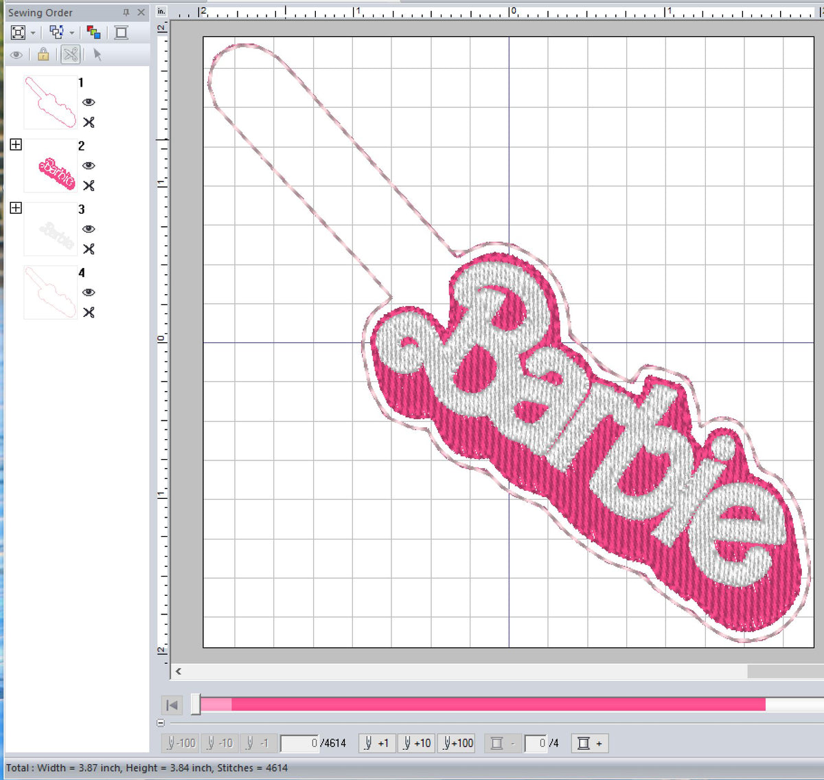Toggle visibility eye for step 1
Viewport: 824px width, 780px height.
89,102
